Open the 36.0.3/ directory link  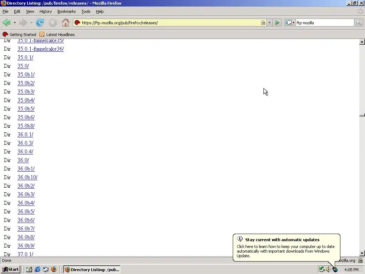click(25, 143)
